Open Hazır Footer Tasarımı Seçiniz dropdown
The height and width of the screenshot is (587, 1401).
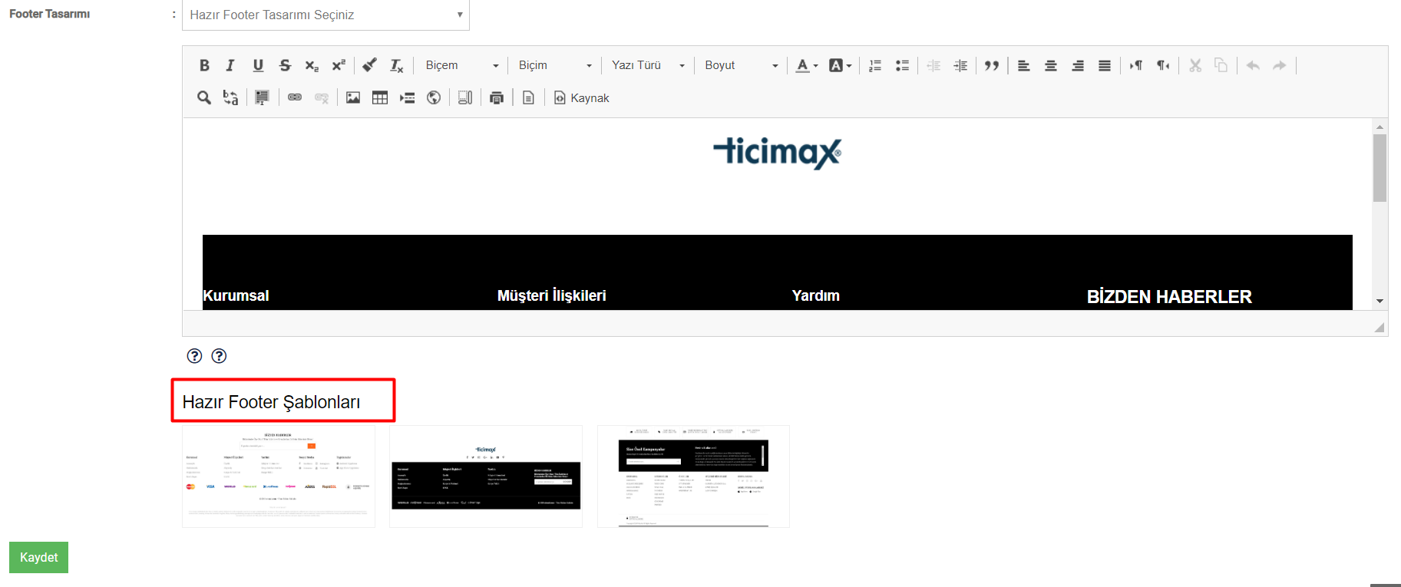pos(325,15)
